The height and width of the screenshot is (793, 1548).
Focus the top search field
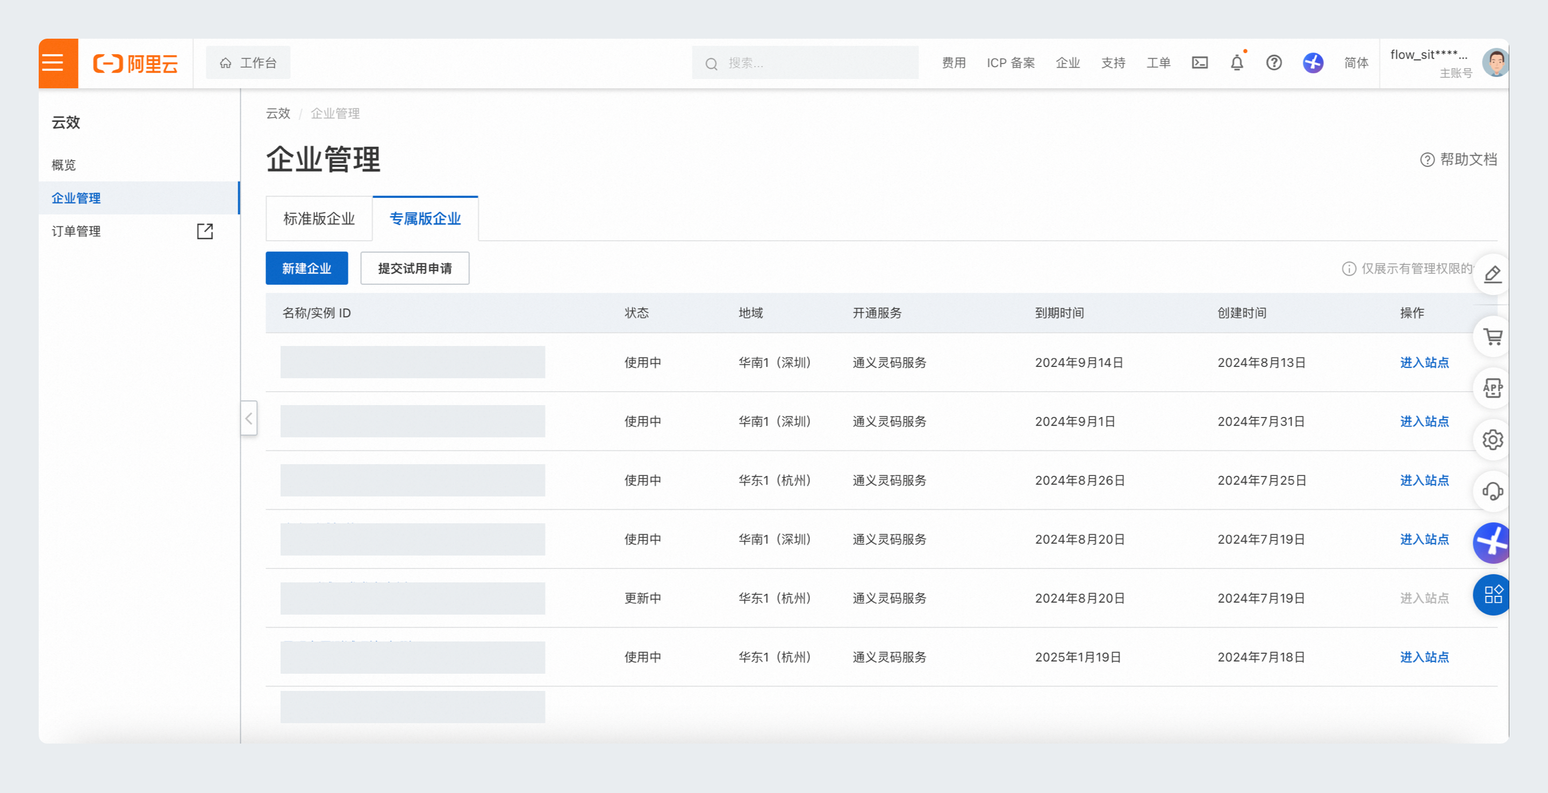click(x=805, y=62)
